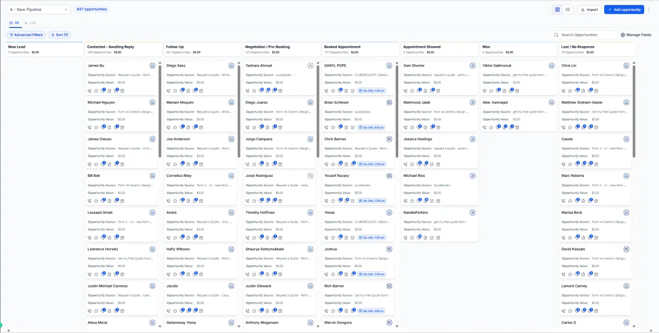Viewport: 659px width, 333px height.
Task: Click tags icon on Sam Shorter card
Action: pyautogui.click(x=418, y=91)
